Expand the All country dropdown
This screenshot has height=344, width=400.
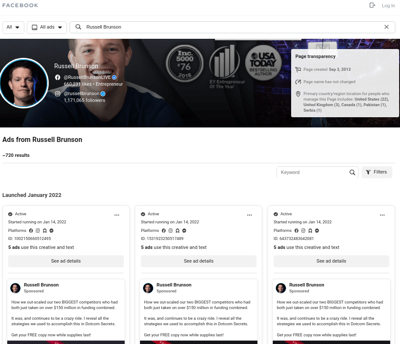13,27
